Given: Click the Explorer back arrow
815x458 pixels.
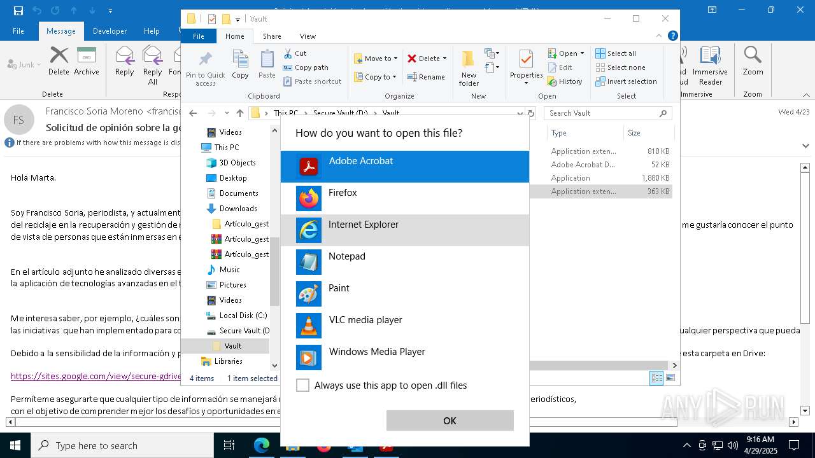Looking at the screenshot, I should (x=194, y=113).
